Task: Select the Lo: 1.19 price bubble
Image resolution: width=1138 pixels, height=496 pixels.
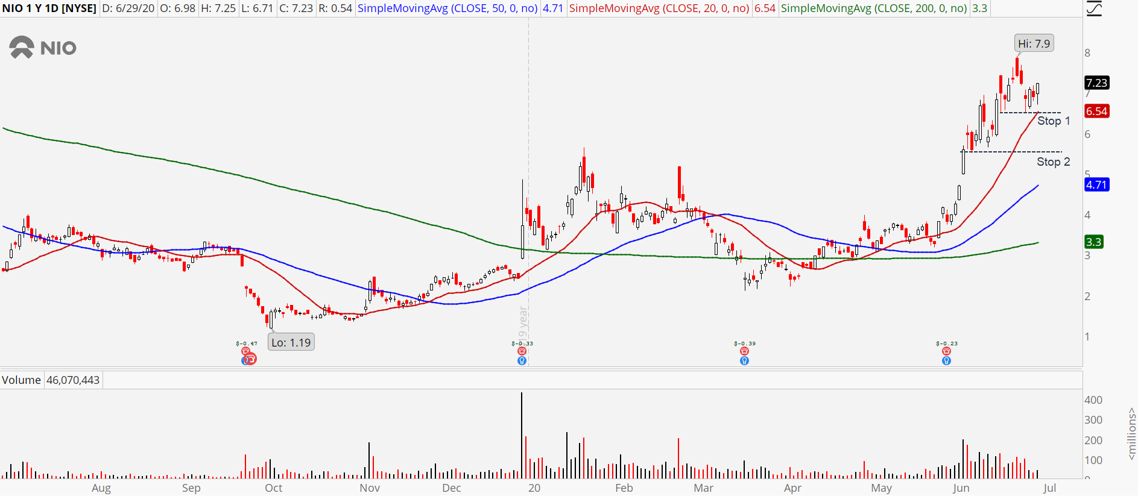Action: (291, 342)
